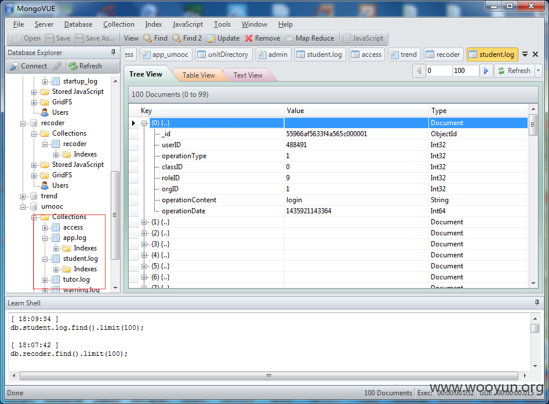Collapse the app.log collection node
Image resolution: width=549 pixels, height=404 pixels.
45,238
